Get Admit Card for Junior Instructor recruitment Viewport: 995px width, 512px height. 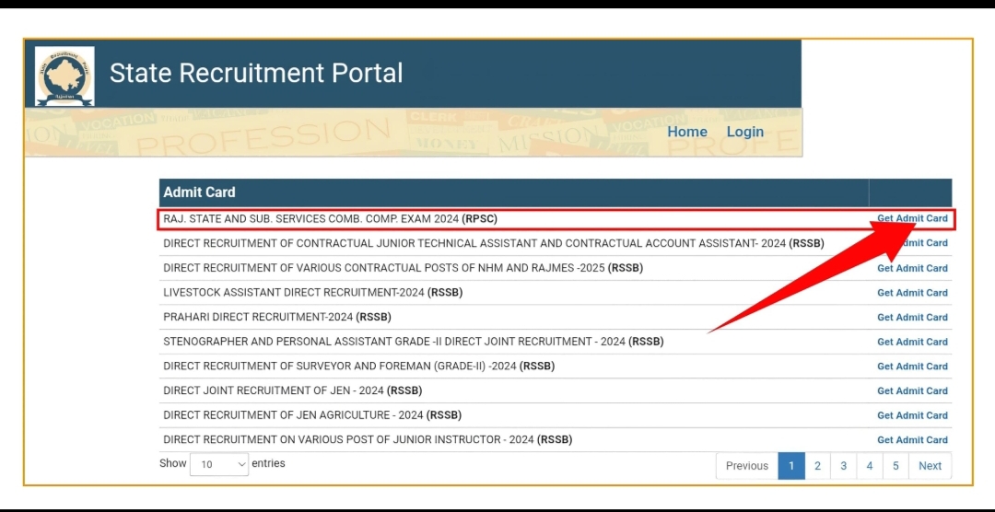tap(912, 439)
